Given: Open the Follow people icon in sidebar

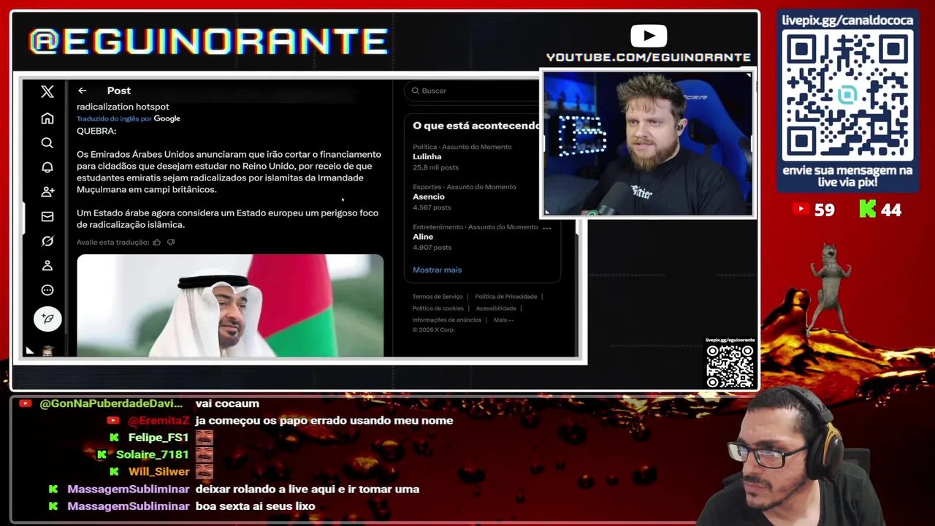Looking at the screenshot, I should (x=47, y=191).
